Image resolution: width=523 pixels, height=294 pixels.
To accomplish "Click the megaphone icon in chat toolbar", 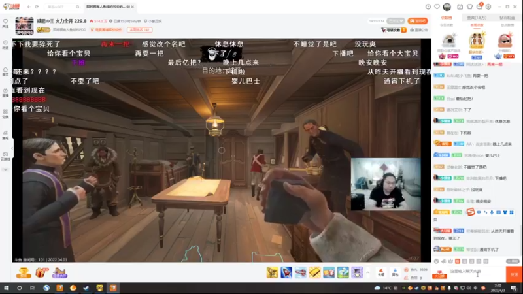I will click(x=443, y=261).
